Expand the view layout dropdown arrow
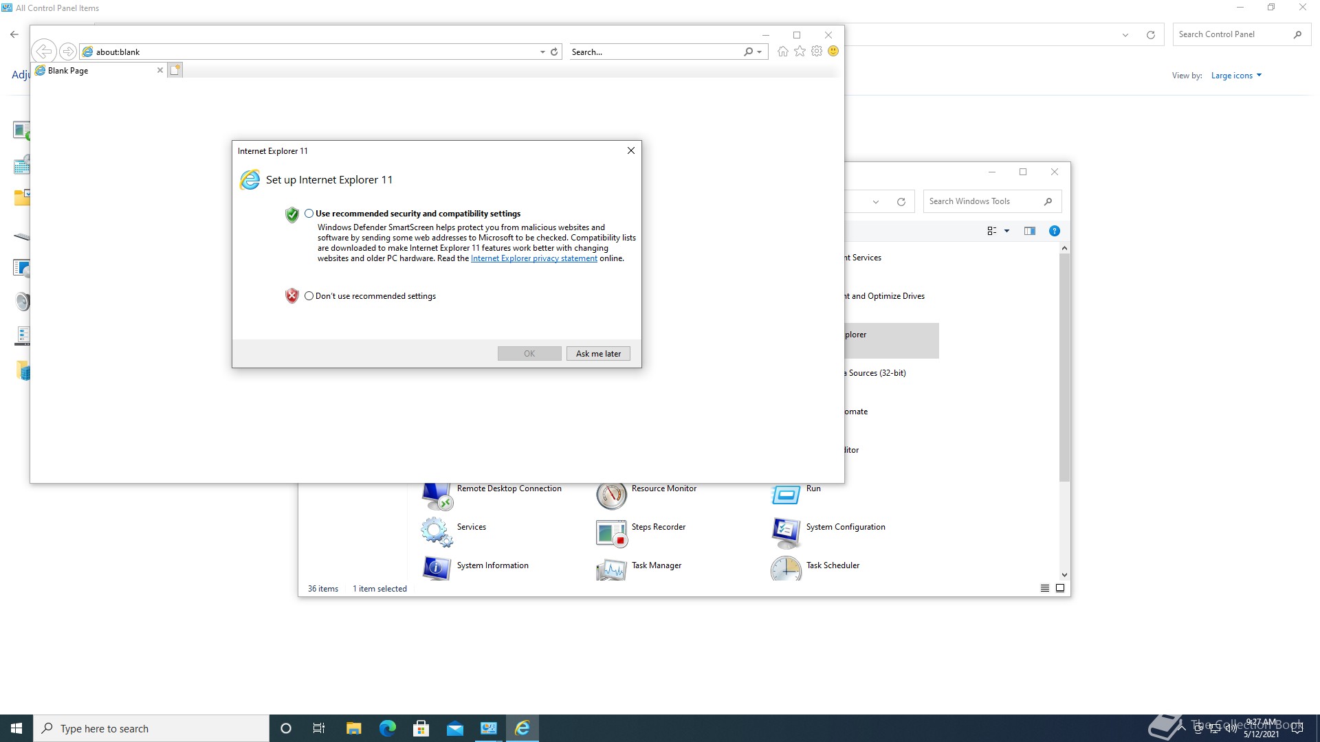 (x=1007, y=231)
